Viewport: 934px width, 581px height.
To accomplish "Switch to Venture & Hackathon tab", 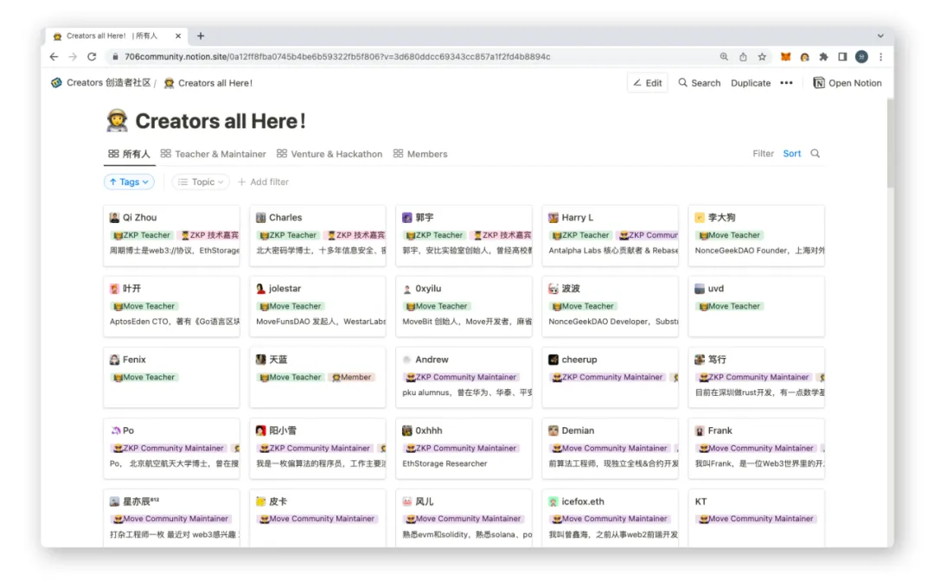I will (329, 154).
